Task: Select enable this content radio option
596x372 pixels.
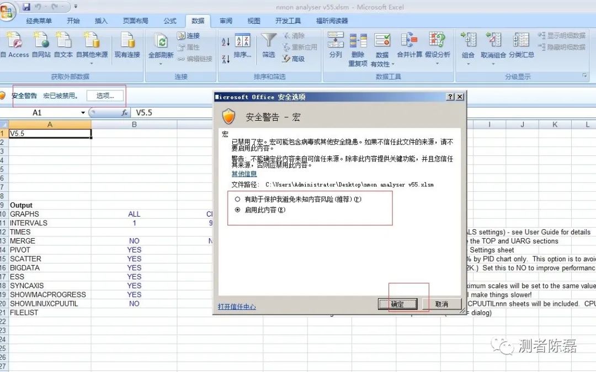Action: coord(237,209)
